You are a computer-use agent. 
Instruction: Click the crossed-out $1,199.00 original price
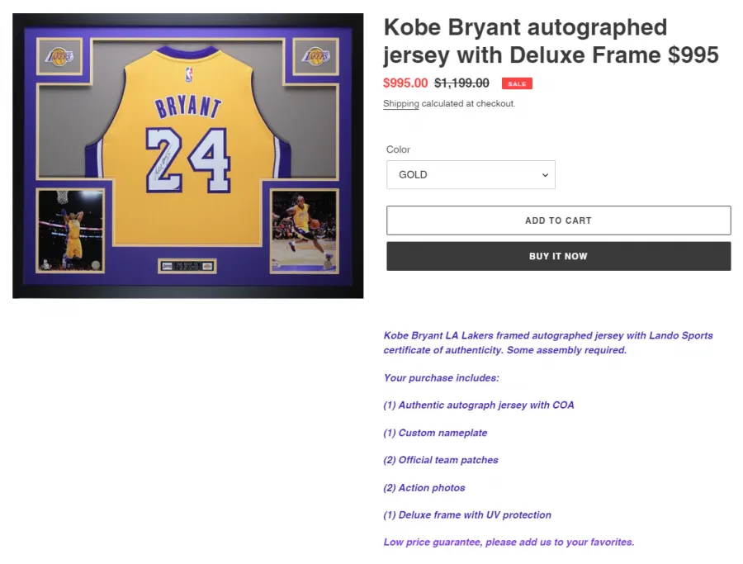pos(461,83)
